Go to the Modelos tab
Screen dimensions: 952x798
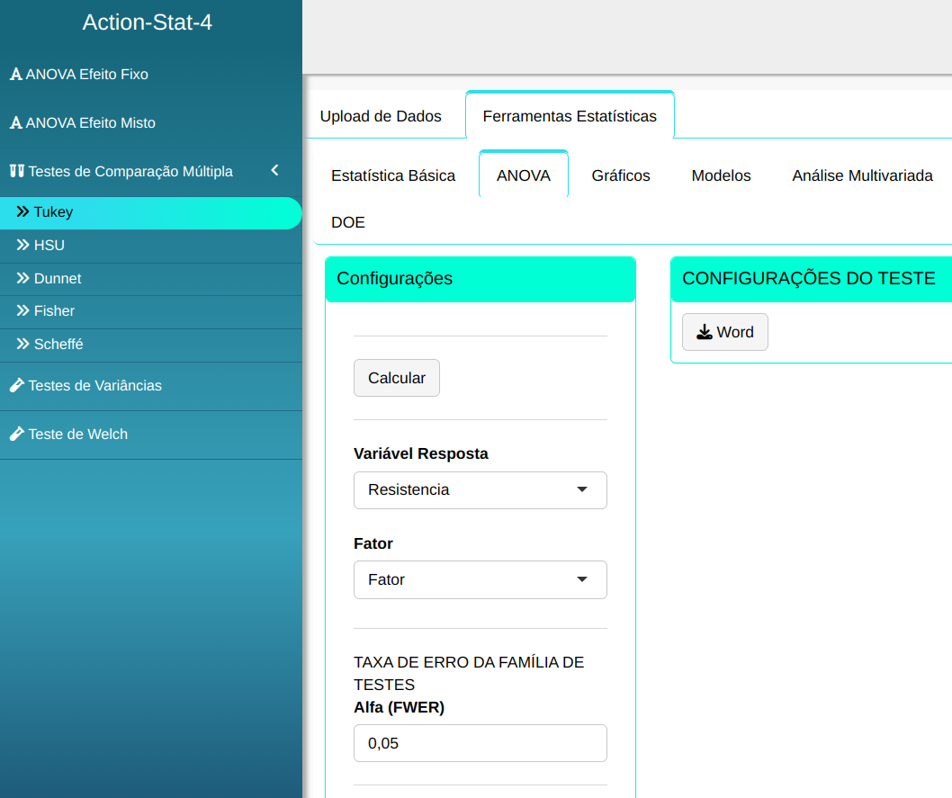[721, 175]
